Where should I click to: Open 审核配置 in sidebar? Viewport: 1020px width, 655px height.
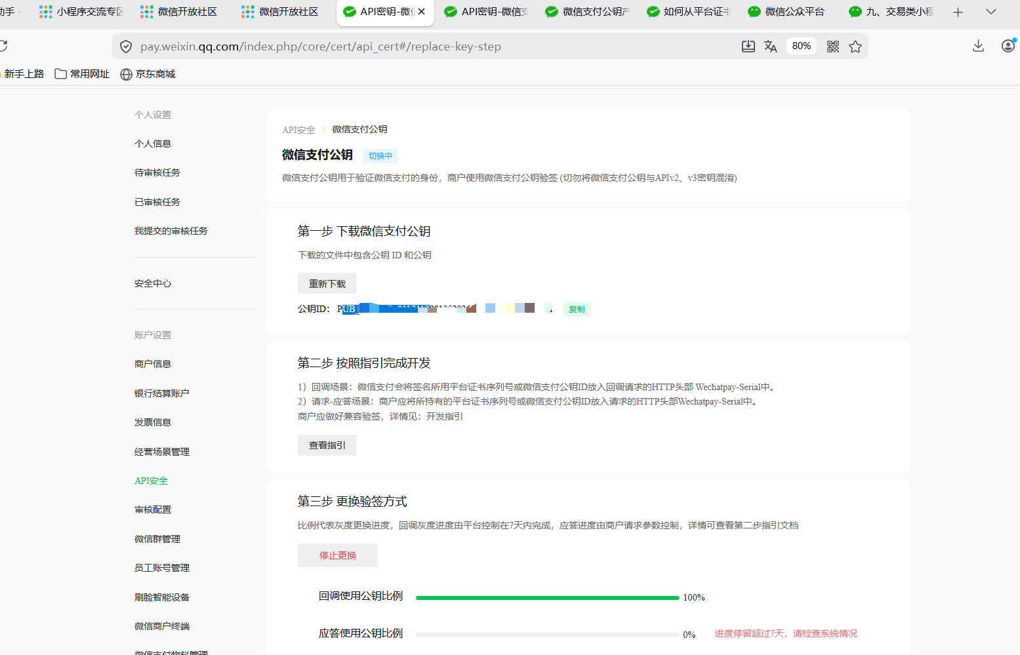coord(153,509)
